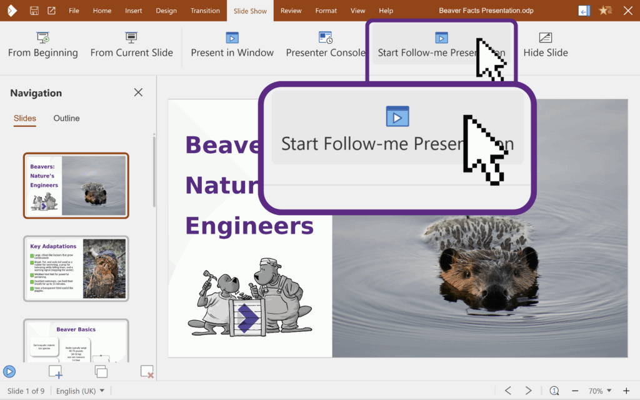Click the duplicate slide icon

pos(101,372)
